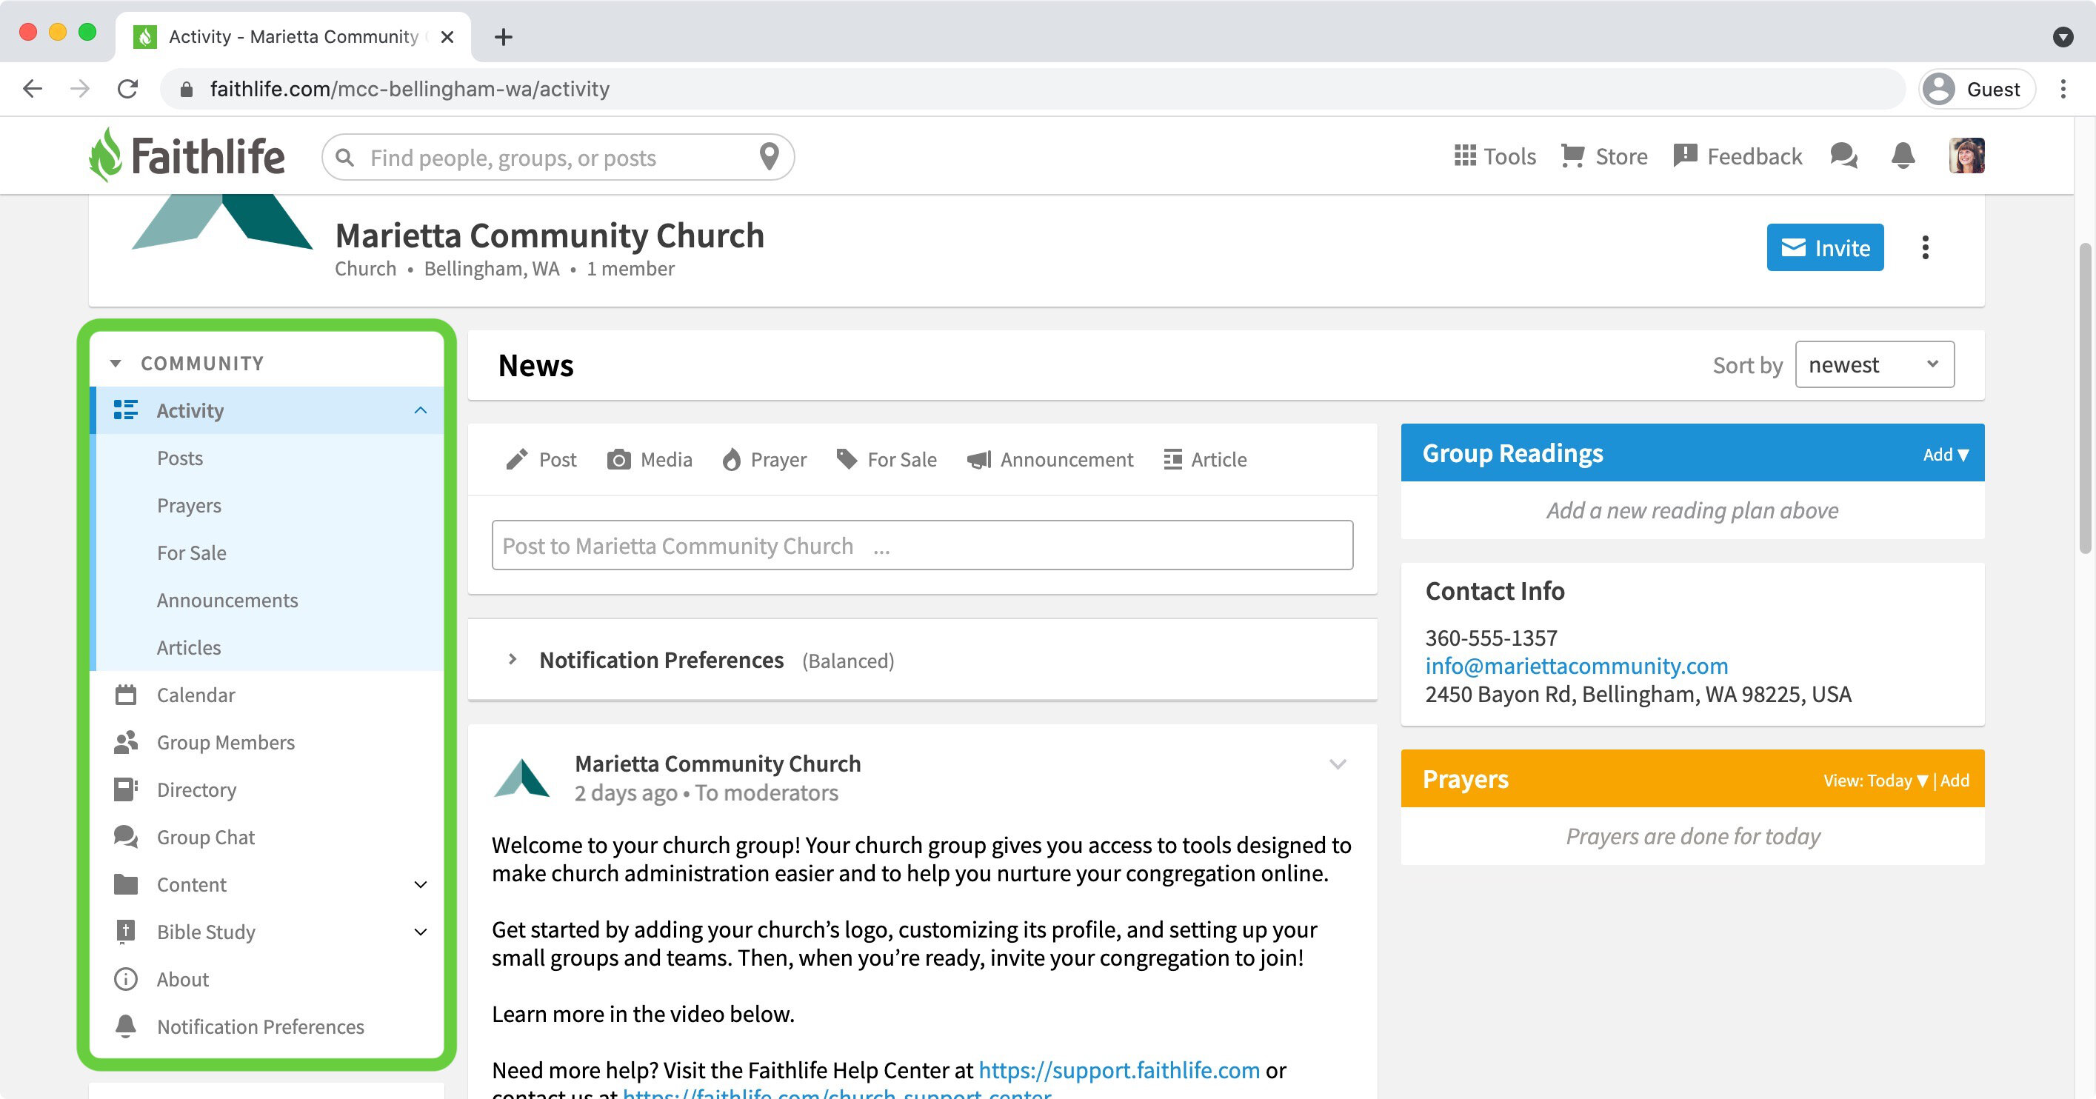Close the Activity - Marietta Community tab
This screenshot has height=1099, width=2096.
[447, 36]
